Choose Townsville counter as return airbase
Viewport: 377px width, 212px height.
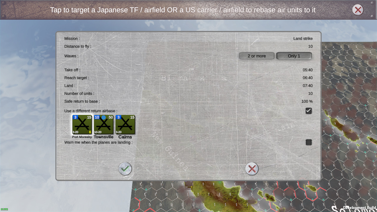tap(103, 124)
